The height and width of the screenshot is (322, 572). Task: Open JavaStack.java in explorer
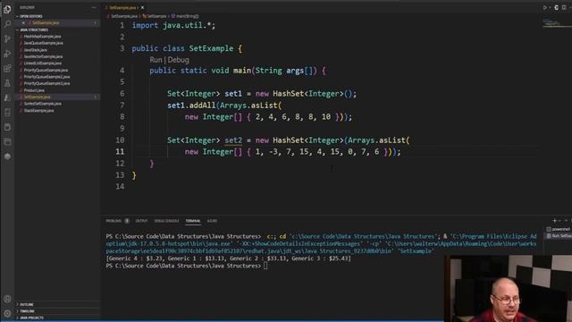click(x=36, y=50)
